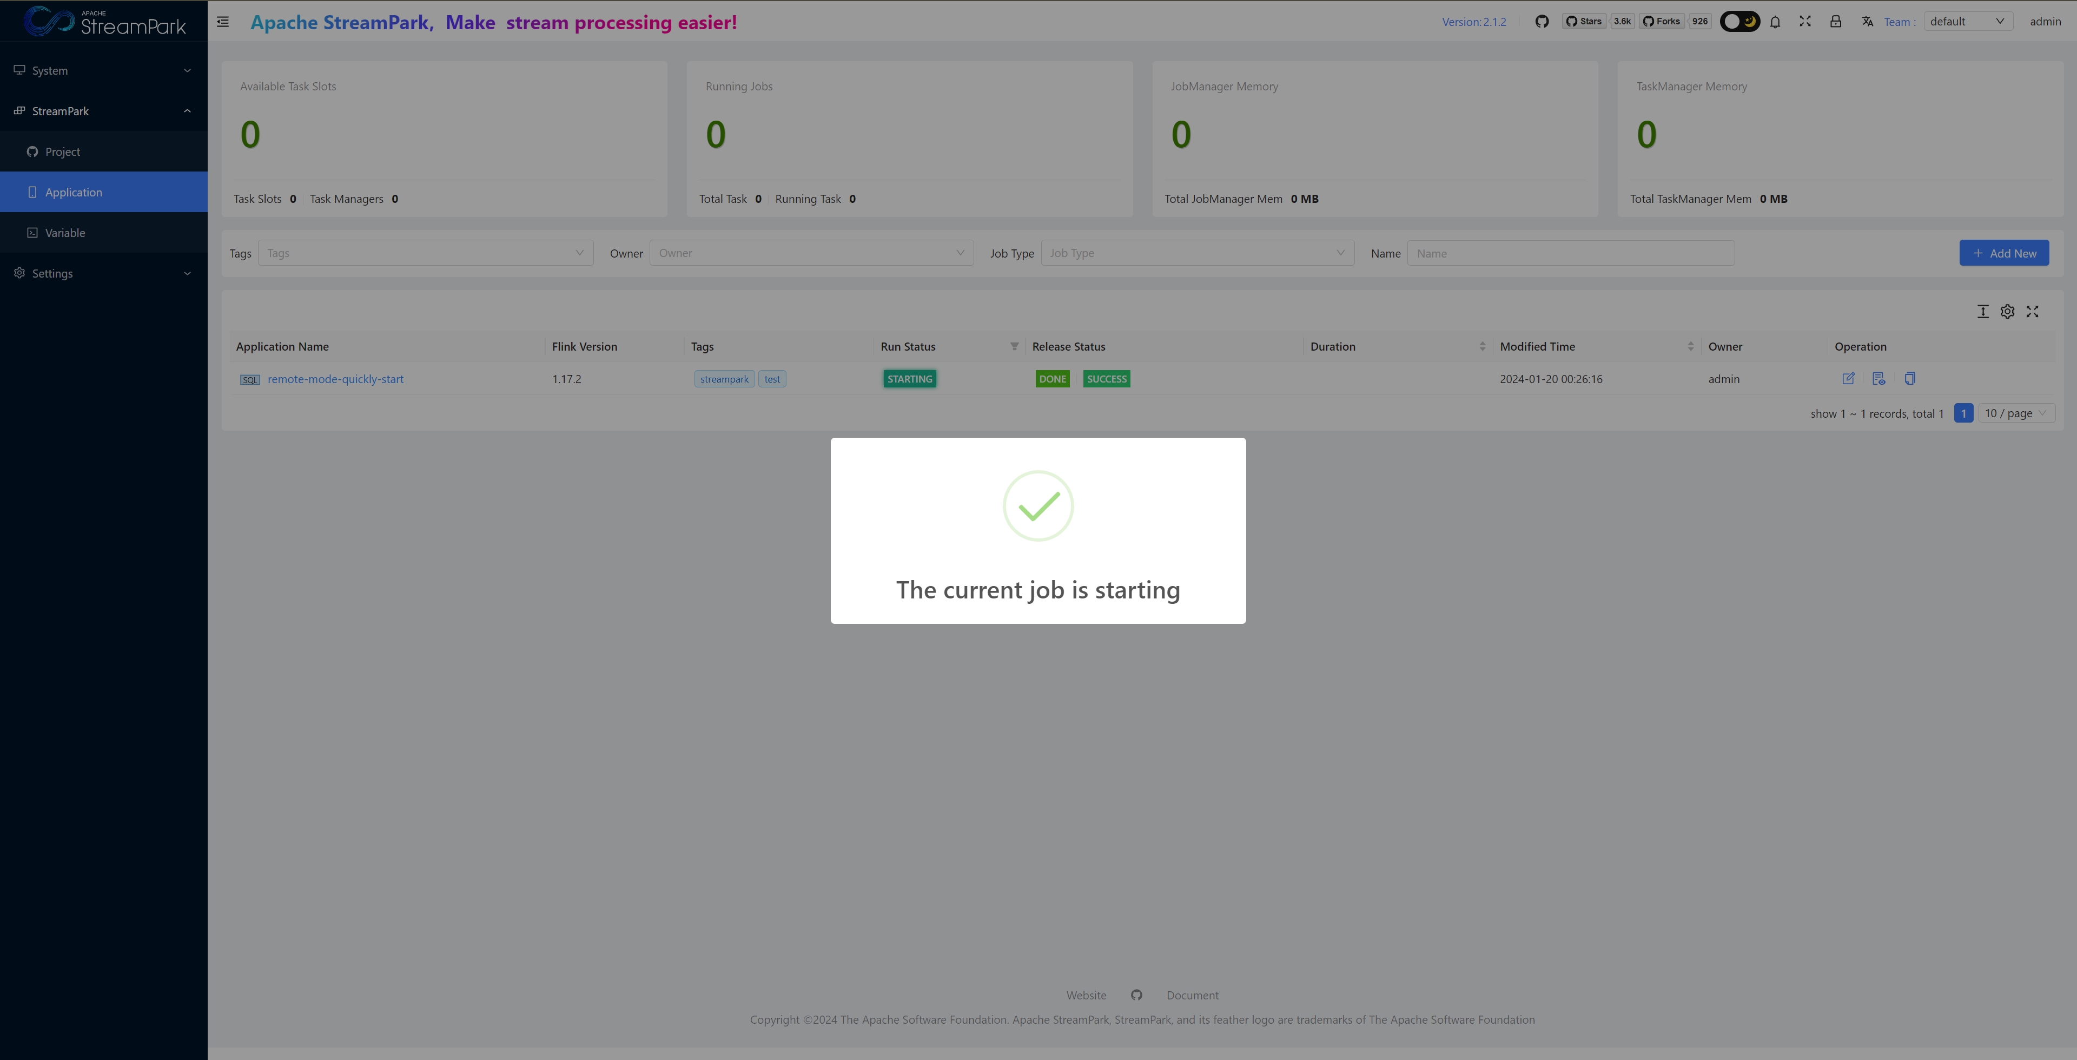Open table column settings gear
Viewport: 2077px width, 1060px height.
(x=2007, y=311)
